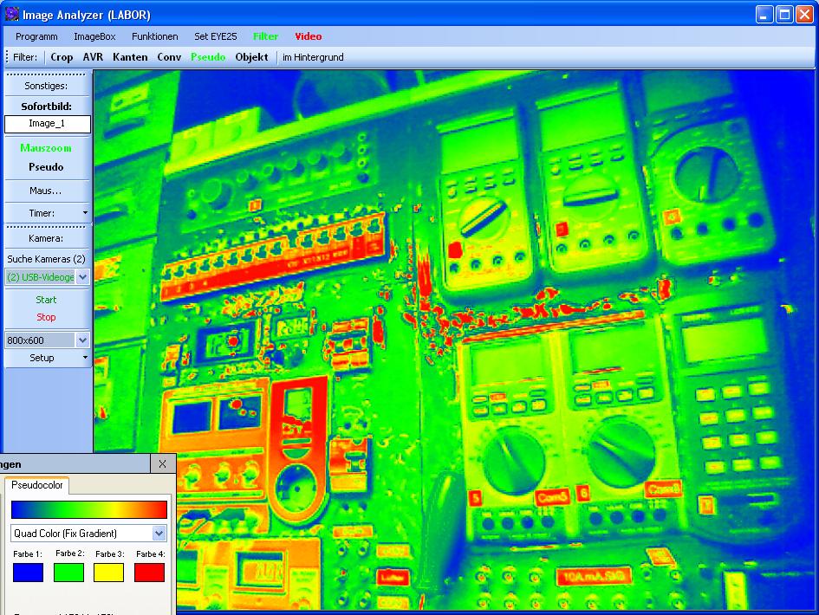Pick the red Farbe 4 swatch

coord(149,573)
